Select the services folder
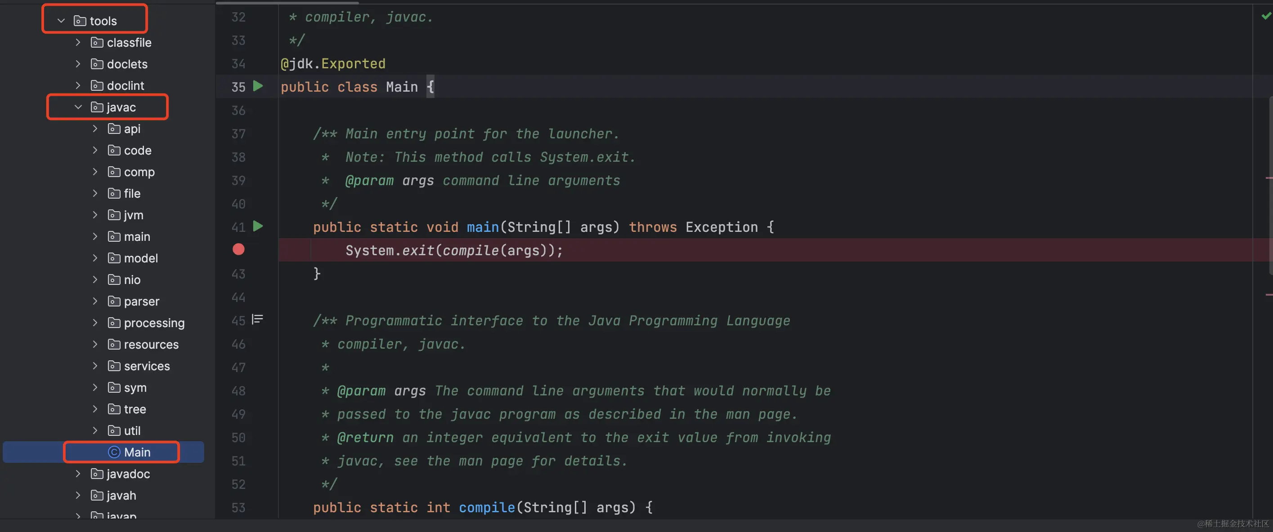The width and height of the screenshot is (1273, 532). click(x=146, y=366)
